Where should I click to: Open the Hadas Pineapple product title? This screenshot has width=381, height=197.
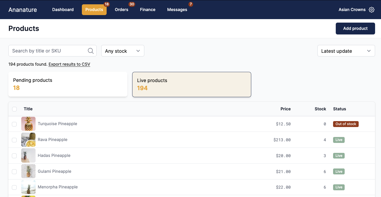[54, 156]
